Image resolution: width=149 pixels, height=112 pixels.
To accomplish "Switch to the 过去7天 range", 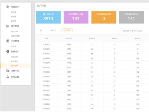I will click(53, 30).
